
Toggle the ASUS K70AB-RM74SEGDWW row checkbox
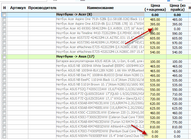point(4,127)
